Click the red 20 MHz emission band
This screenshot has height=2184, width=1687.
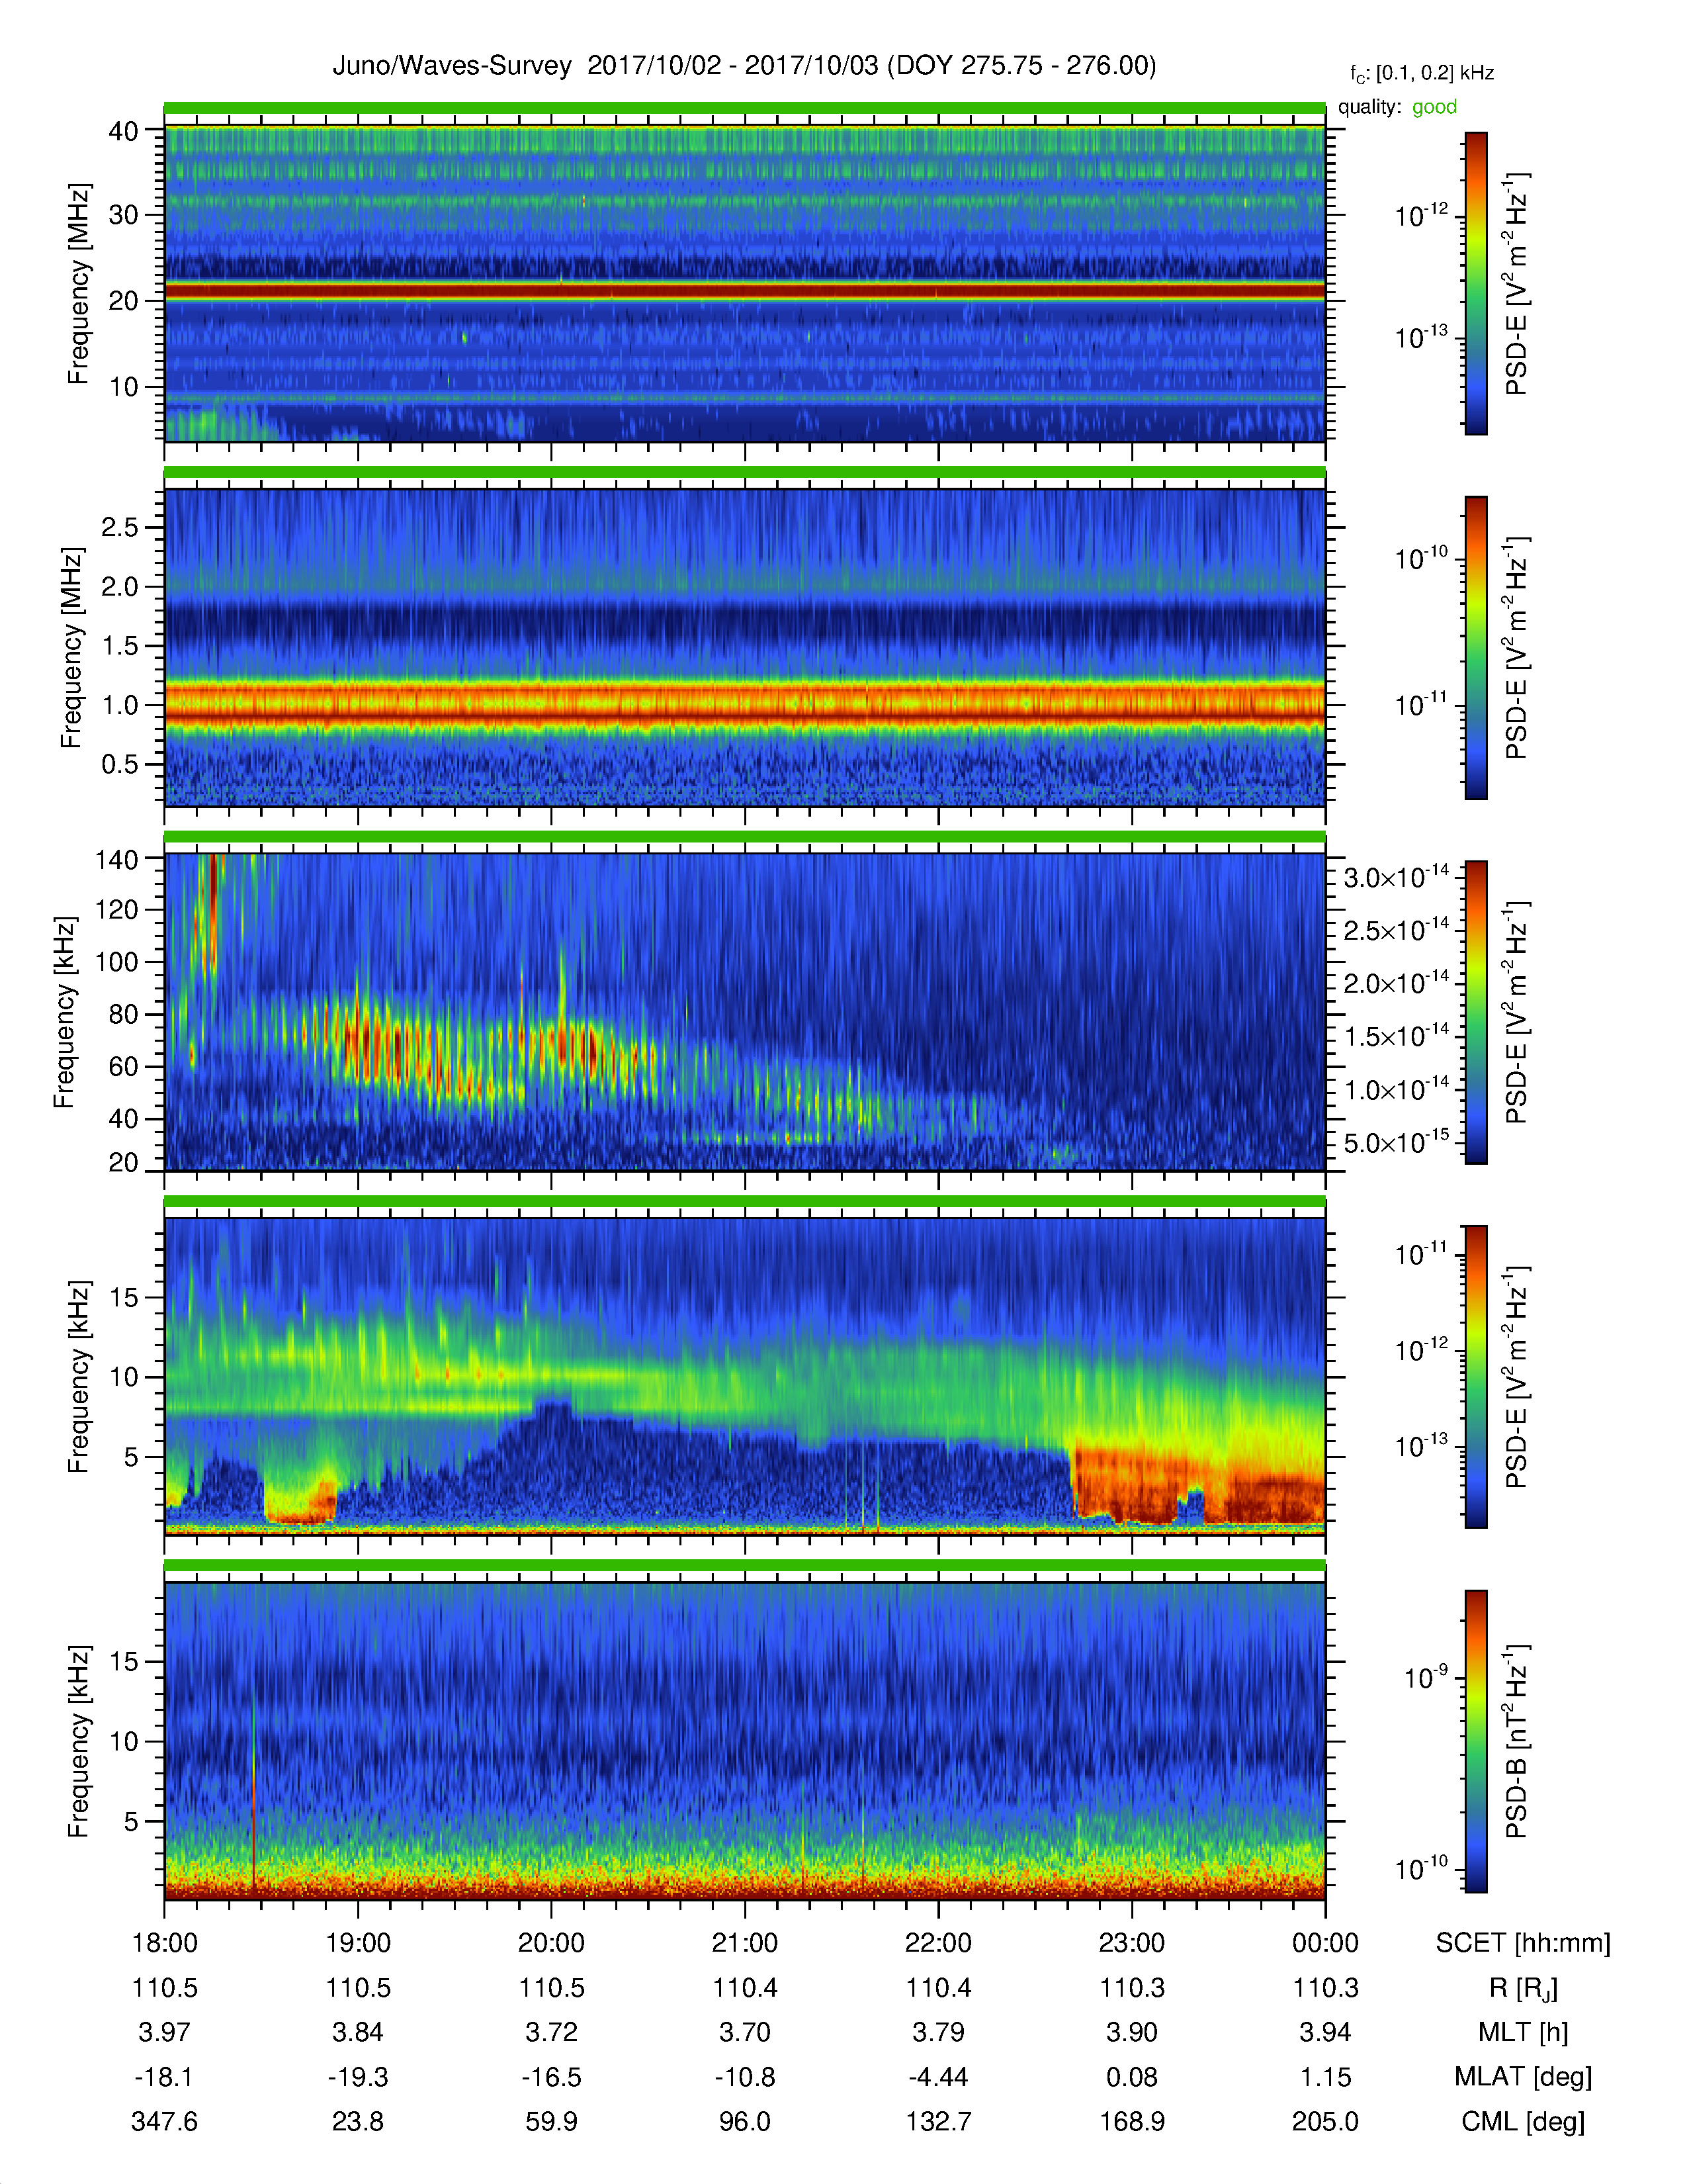pos(744,290)
